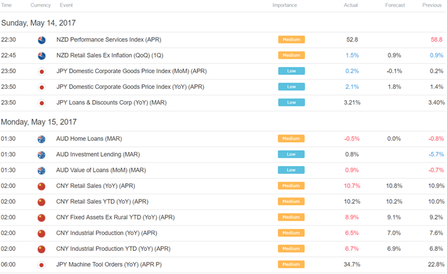Screen dimensions: 447x274
Task: Click time 22:45 in Retail Sales row
Action: click(x=9, y=55)
